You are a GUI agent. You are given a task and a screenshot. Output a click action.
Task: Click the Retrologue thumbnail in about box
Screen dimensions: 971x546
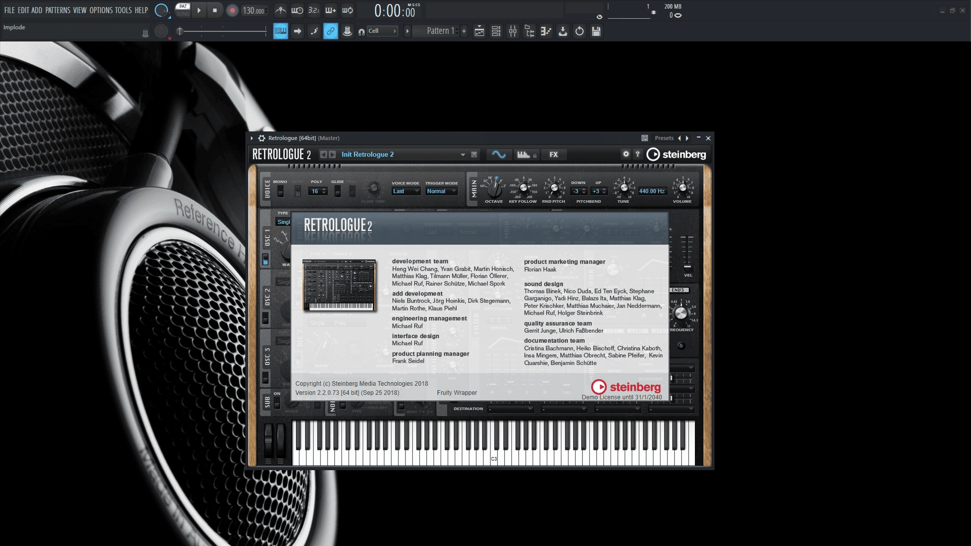(339, 285)
